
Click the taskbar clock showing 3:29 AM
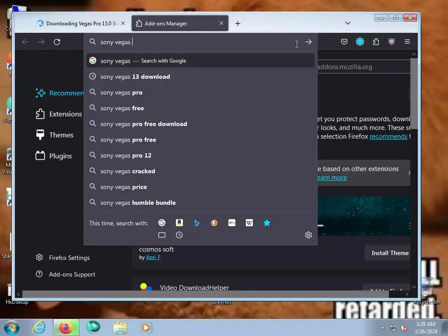coord(426,328)
